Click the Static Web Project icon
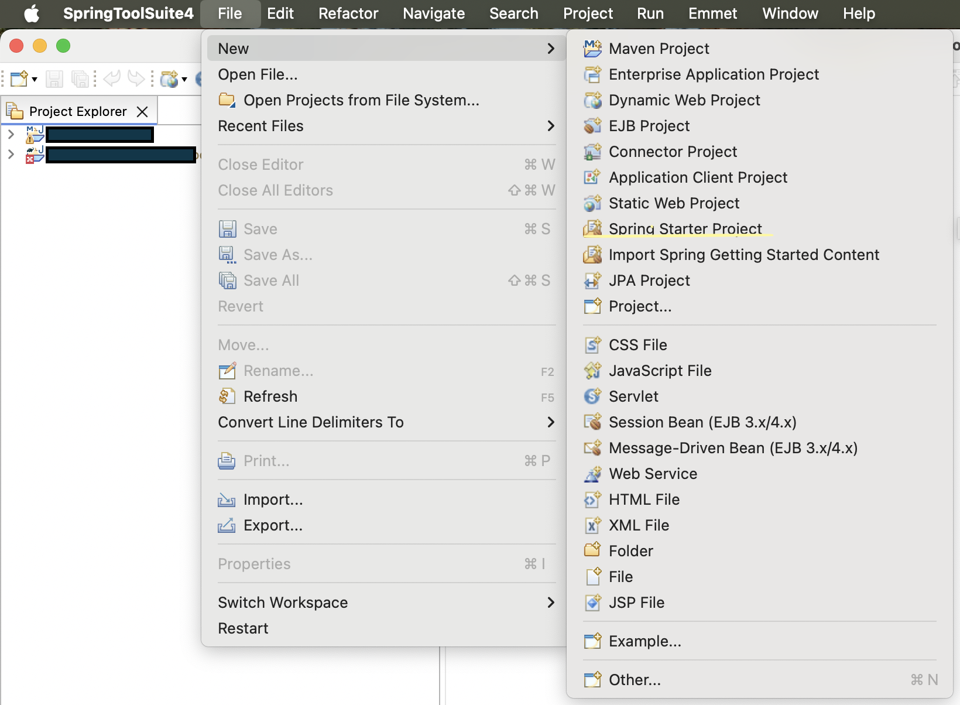960x705 pixels. coord(592,203)
